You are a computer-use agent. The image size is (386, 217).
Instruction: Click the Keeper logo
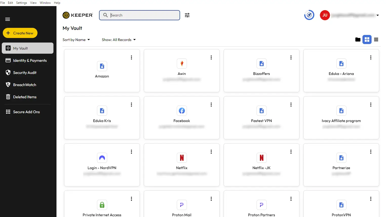78,15
